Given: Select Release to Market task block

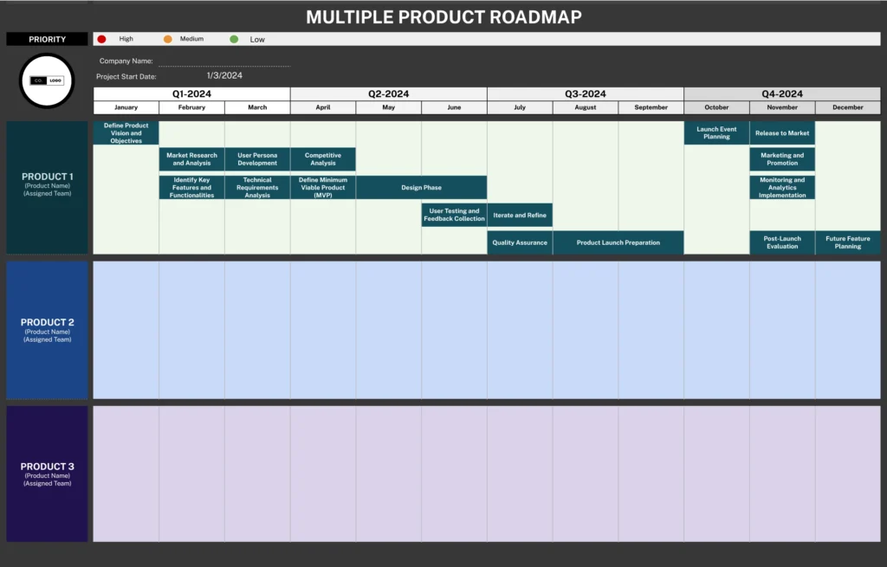Looking at the screenshot, I should tap(782, 132).
